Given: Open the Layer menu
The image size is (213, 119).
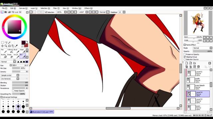Looking at the screenshot, I should (34, 8).
